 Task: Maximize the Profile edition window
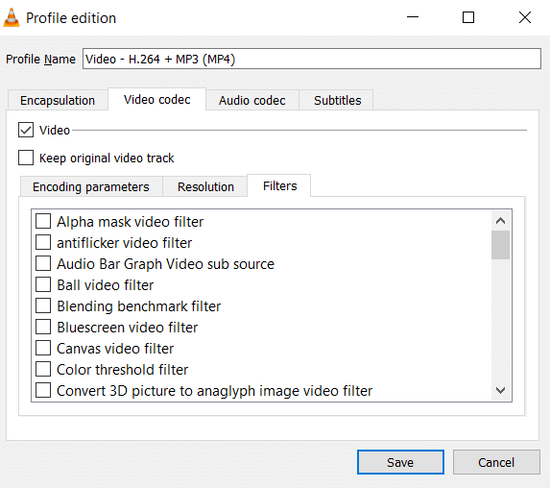pos(468,17)
